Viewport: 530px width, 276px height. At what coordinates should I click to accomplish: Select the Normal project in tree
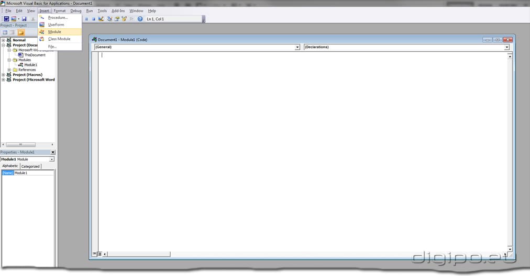pyautogui.click(x=19, y=40)
